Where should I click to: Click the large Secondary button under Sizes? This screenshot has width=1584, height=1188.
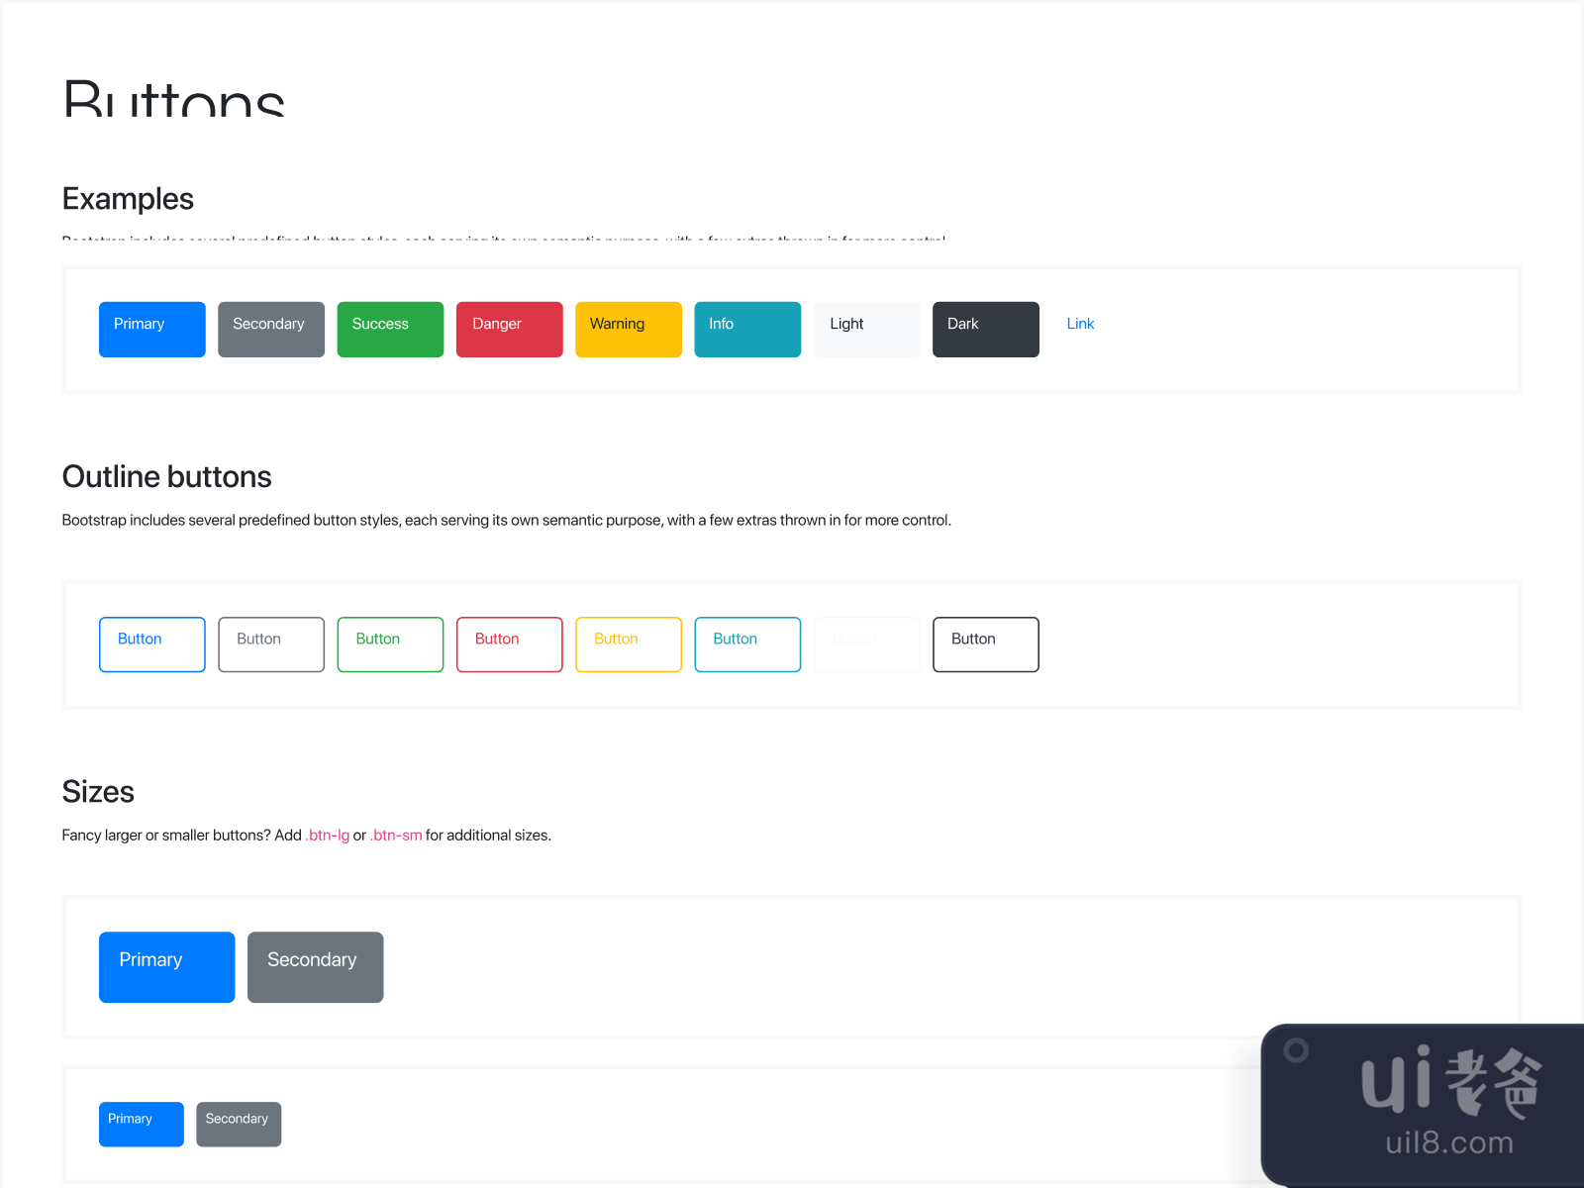pyautogui.click(x=315, y=967)
